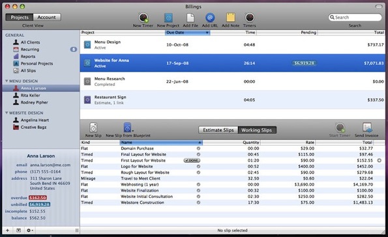Image resolution: width=388 pixels, height=237 pixels.
Task: Click the filter button beside the plus button
Action: pyautogui.click(x=18, y=230)
